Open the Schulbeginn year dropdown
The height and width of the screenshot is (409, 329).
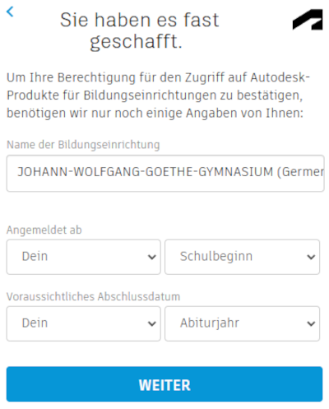point(242,257)
